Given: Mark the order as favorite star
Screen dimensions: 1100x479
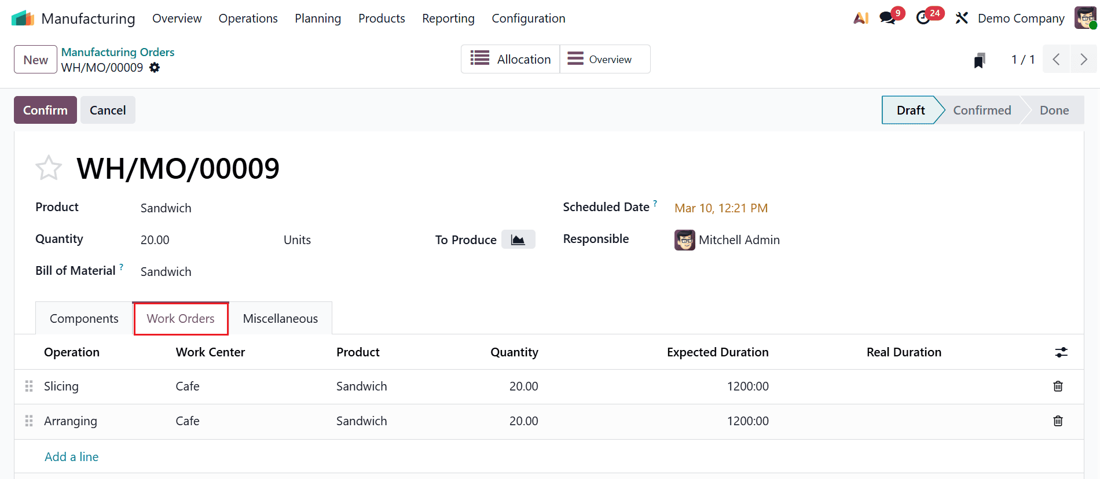Looking at the screenshot, I should pyautogui.click(x=49, y=168).
